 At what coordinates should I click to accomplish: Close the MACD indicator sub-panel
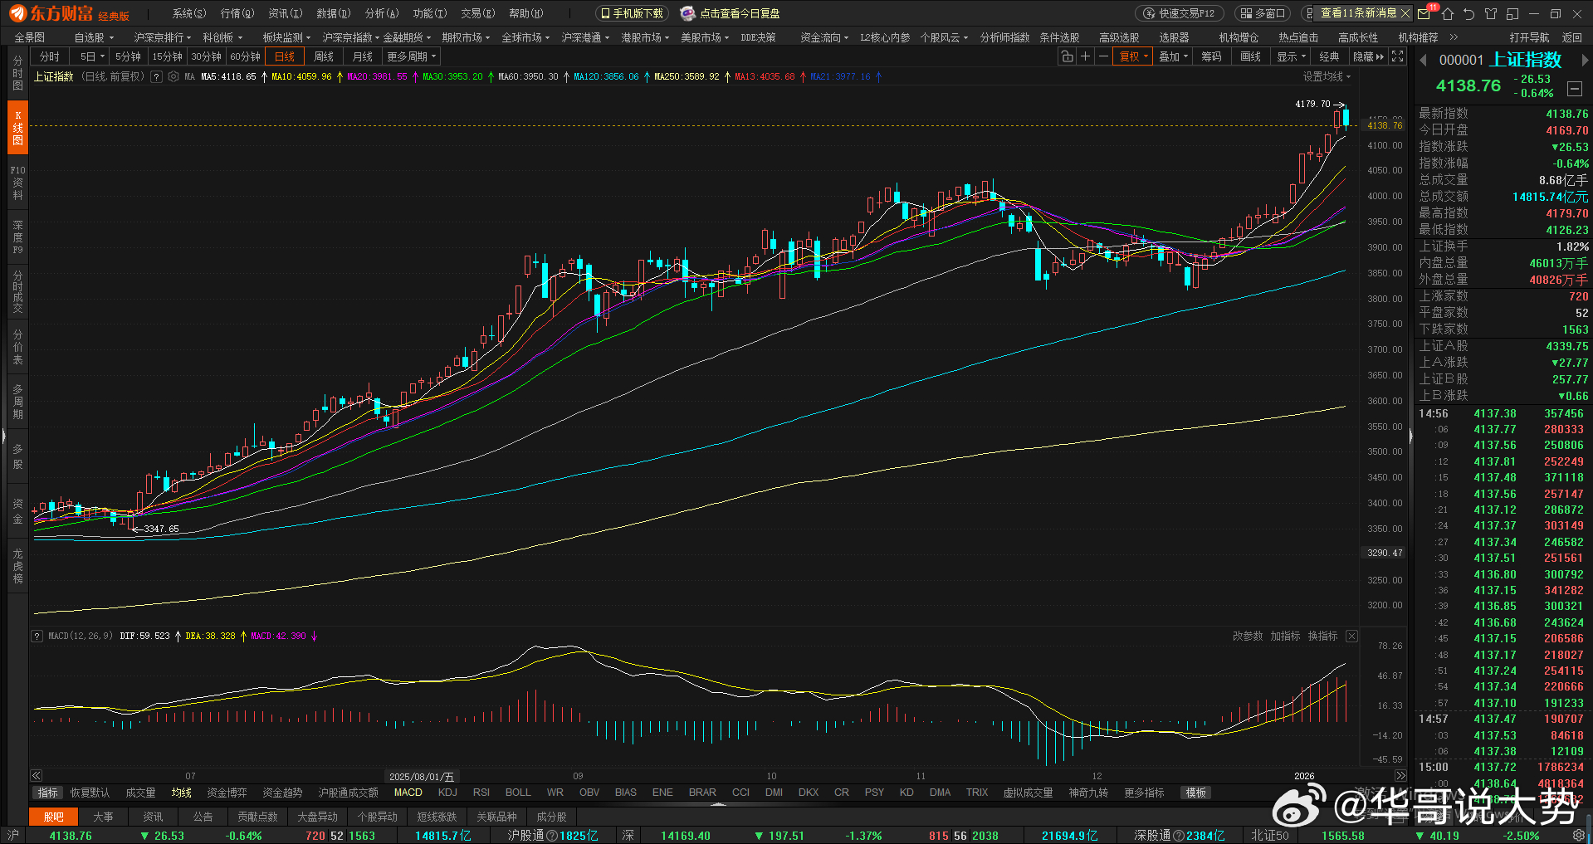coord(1351,637)
